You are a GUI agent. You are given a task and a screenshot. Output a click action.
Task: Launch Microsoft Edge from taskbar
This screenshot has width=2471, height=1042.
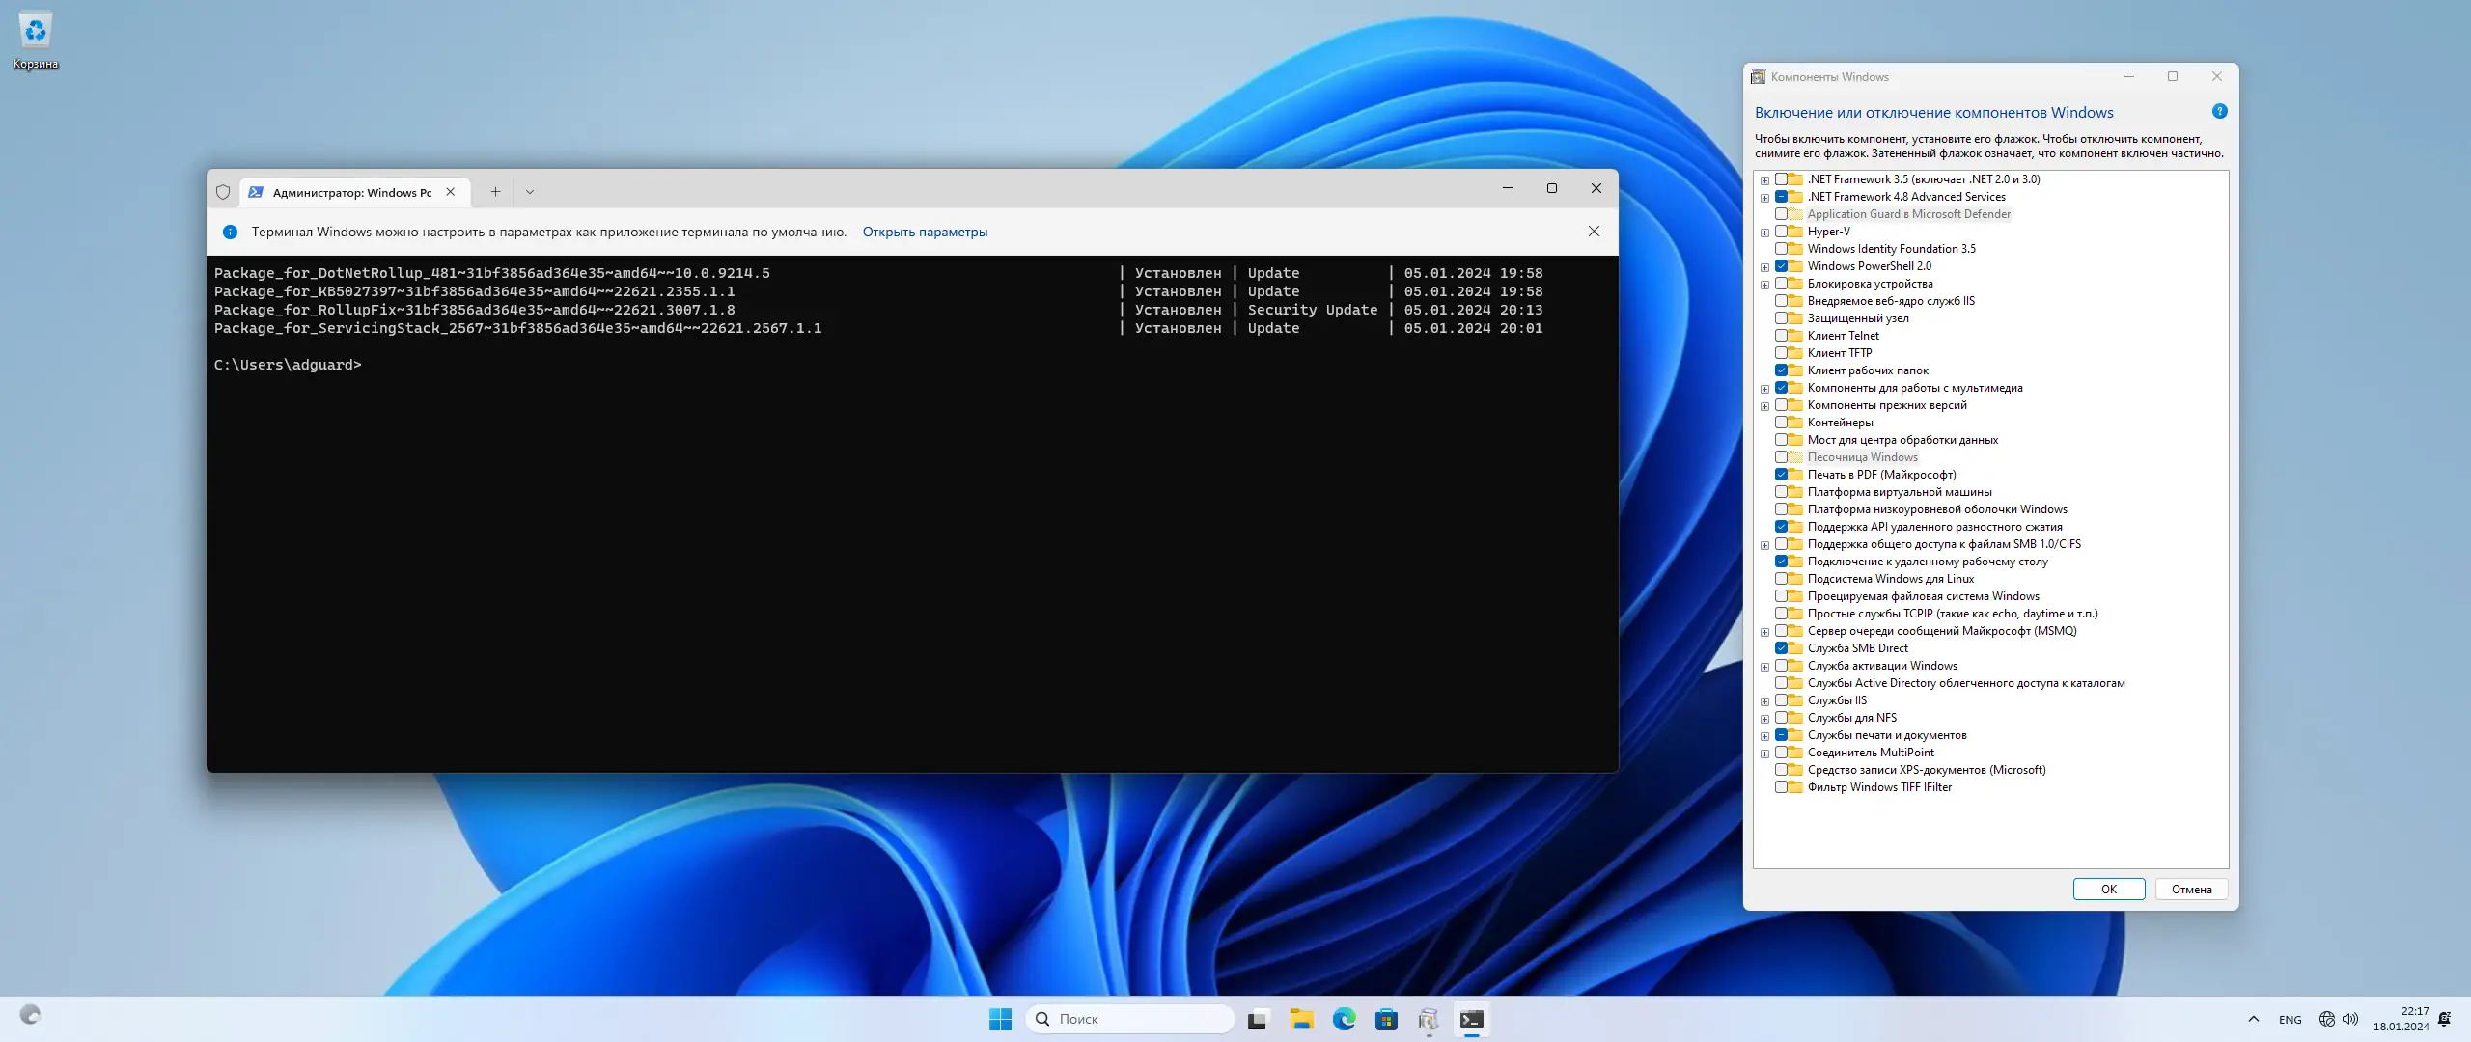(x=1344, y=1019)
